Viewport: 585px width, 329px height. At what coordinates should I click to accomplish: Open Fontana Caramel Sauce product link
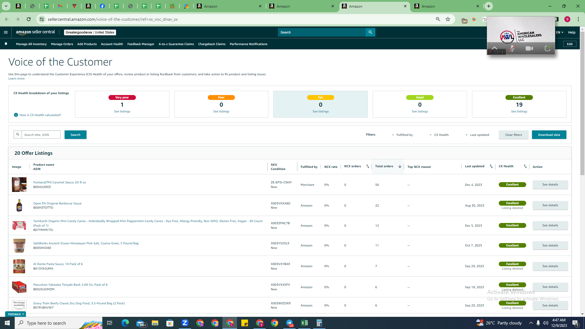coord(59,182)
